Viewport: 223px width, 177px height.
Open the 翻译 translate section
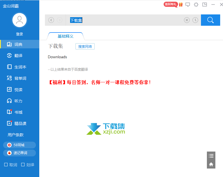pyautogui.click(x=20, y=56)
